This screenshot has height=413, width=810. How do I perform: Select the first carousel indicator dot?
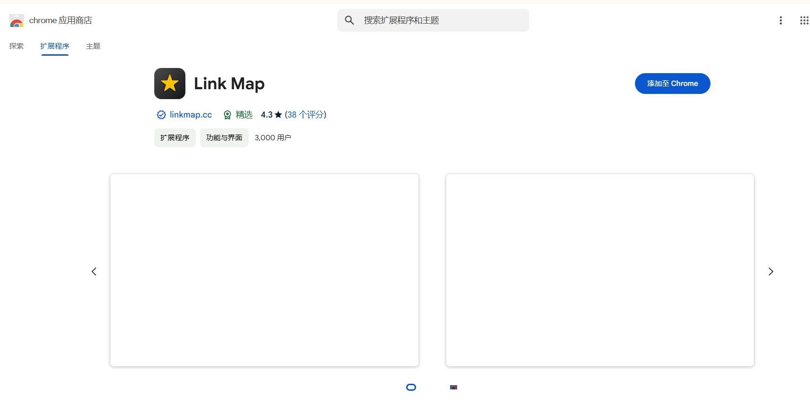tap(411, 388)
